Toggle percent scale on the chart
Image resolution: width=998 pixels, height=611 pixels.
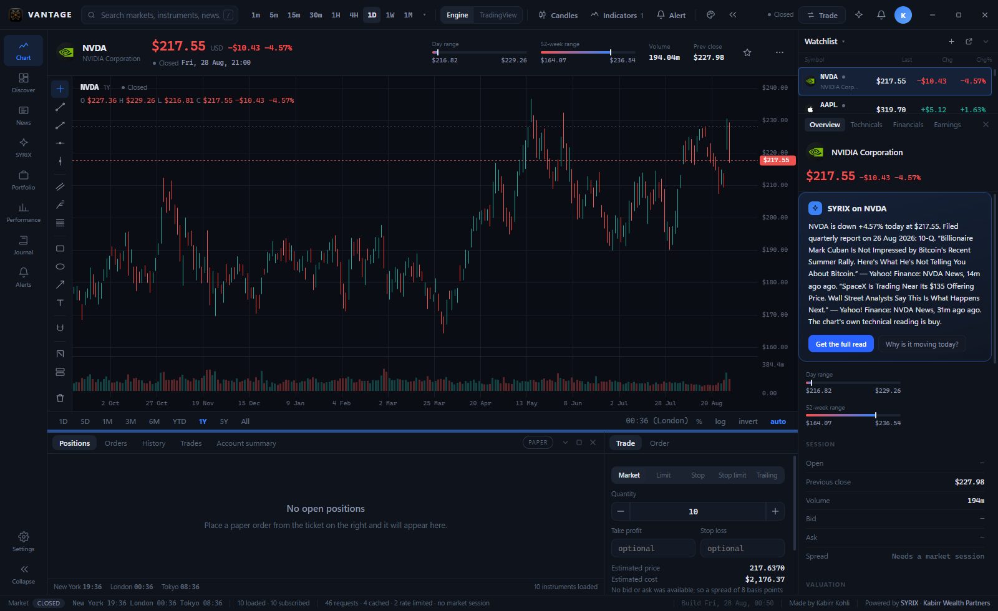click(699, 421)
